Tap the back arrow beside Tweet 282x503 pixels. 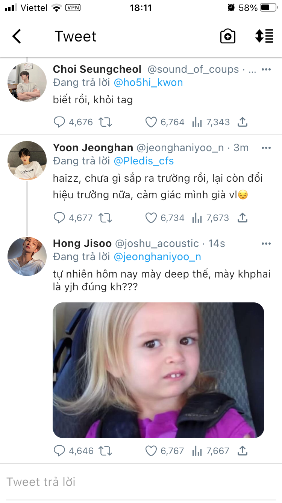pyautogui.click(x=17, y=37)
